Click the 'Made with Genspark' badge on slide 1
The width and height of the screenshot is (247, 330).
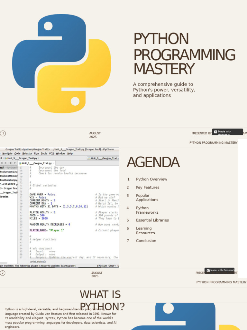[227, 132]
